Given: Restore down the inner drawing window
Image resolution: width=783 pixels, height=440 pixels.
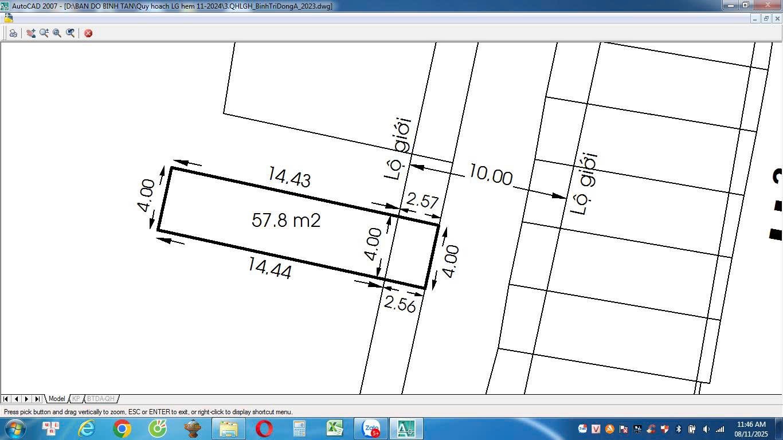Looking at the screenshot, I should point(766,18).
